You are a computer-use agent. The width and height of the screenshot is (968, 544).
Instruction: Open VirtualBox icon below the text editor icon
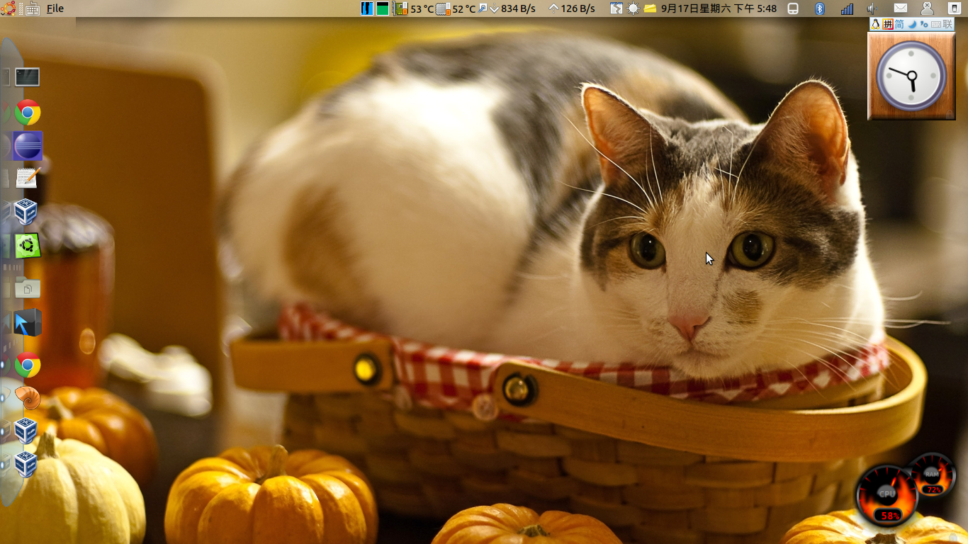26,212
